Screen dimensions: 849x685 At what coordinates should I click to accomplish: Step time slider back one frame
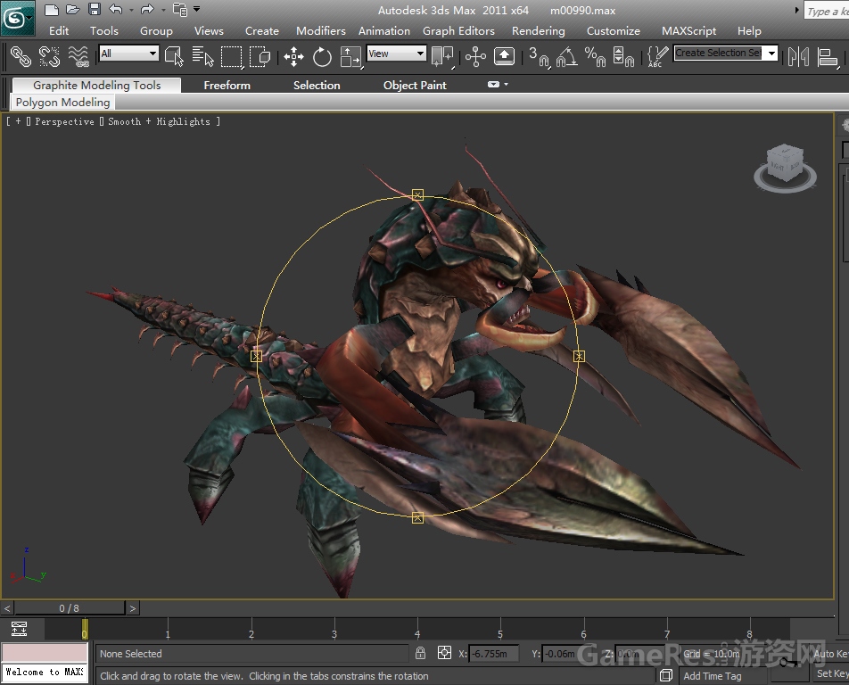click(x=7, y=608)
